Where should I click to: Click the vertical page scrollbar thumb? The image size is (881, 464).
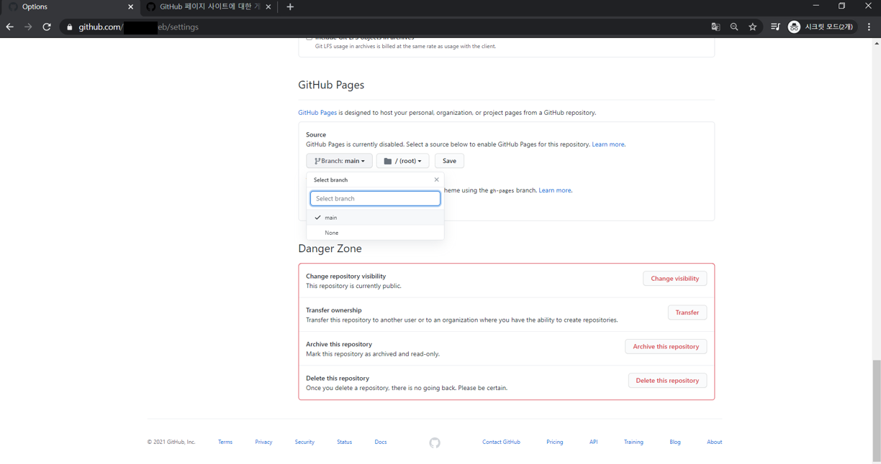876,409
